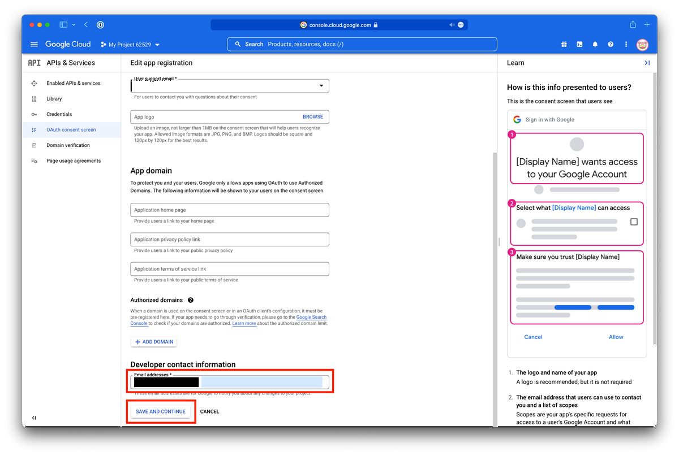Open the My Project 62529 project selector

tap(130, 45)
